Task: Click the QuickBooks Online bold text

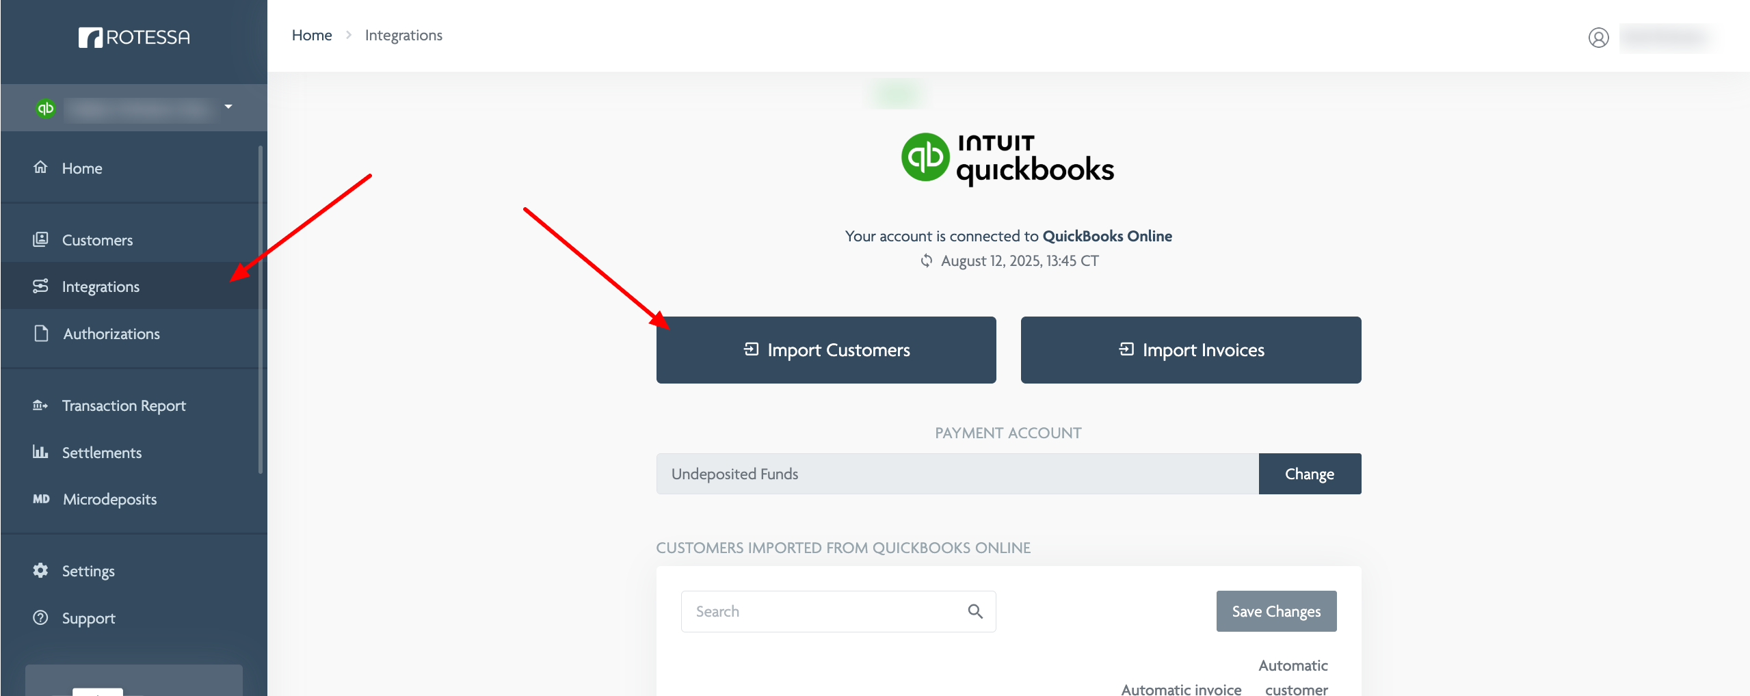Action: [1107, 236]
